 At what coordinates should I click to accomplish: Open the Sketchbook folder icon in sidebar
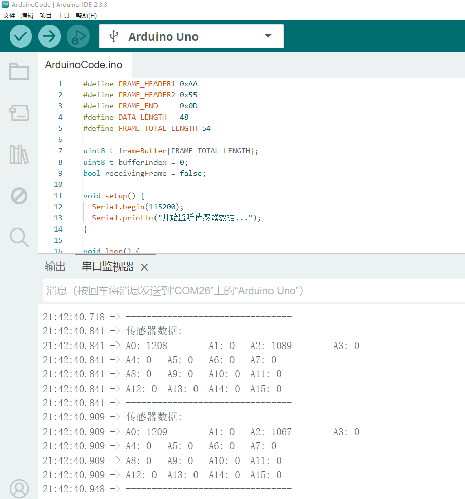(x=19, y=71)
